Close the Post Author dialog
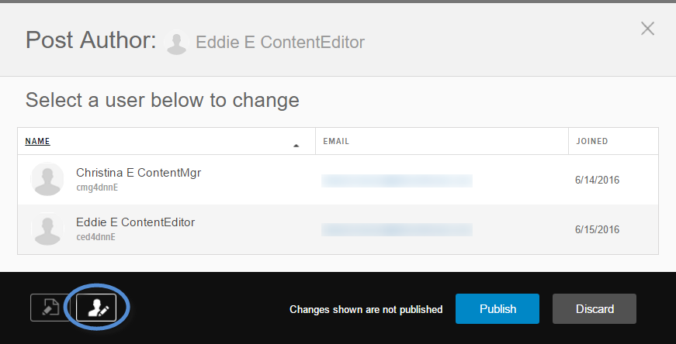 click(647, 29)
